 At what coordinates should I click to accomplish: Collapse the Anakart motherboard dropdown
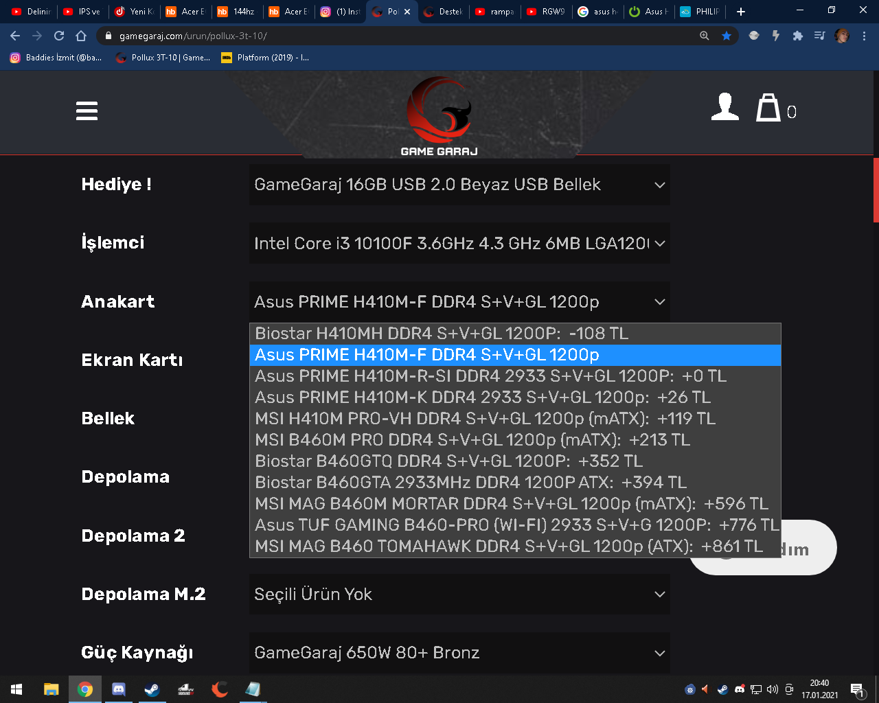459,302
